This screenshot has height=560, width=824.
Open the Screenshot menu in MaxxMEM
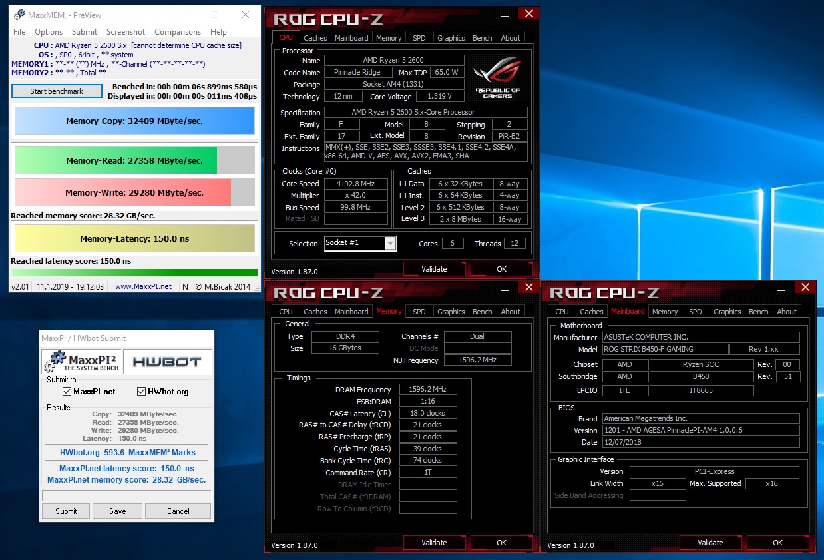point(126,32)
